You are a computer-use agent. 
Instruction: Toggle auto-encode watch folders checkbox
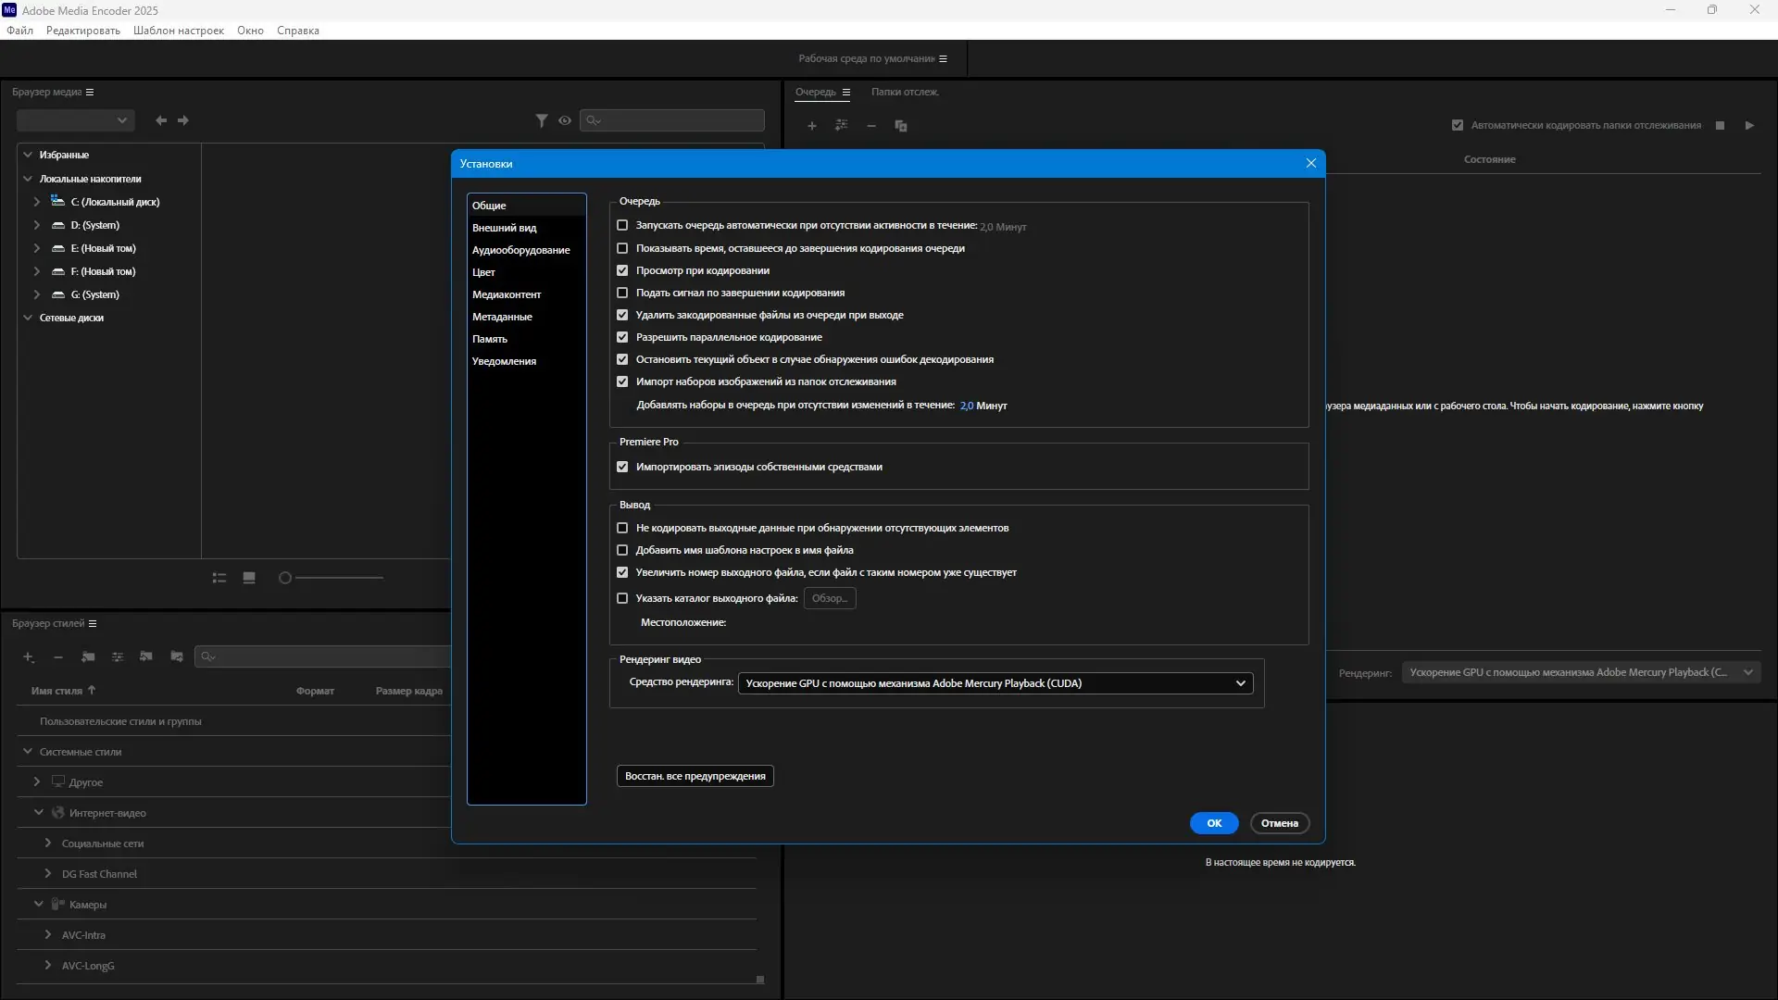(x=1458, y=125)
